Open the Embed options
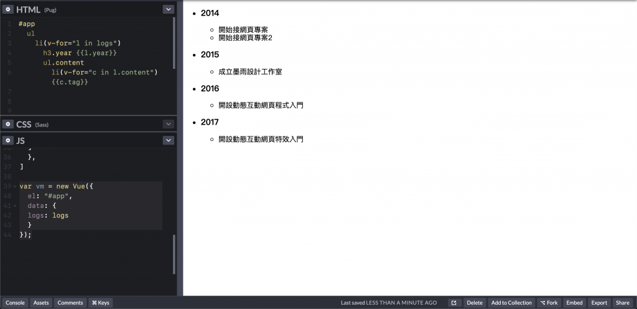 click(x=574, y=303)
